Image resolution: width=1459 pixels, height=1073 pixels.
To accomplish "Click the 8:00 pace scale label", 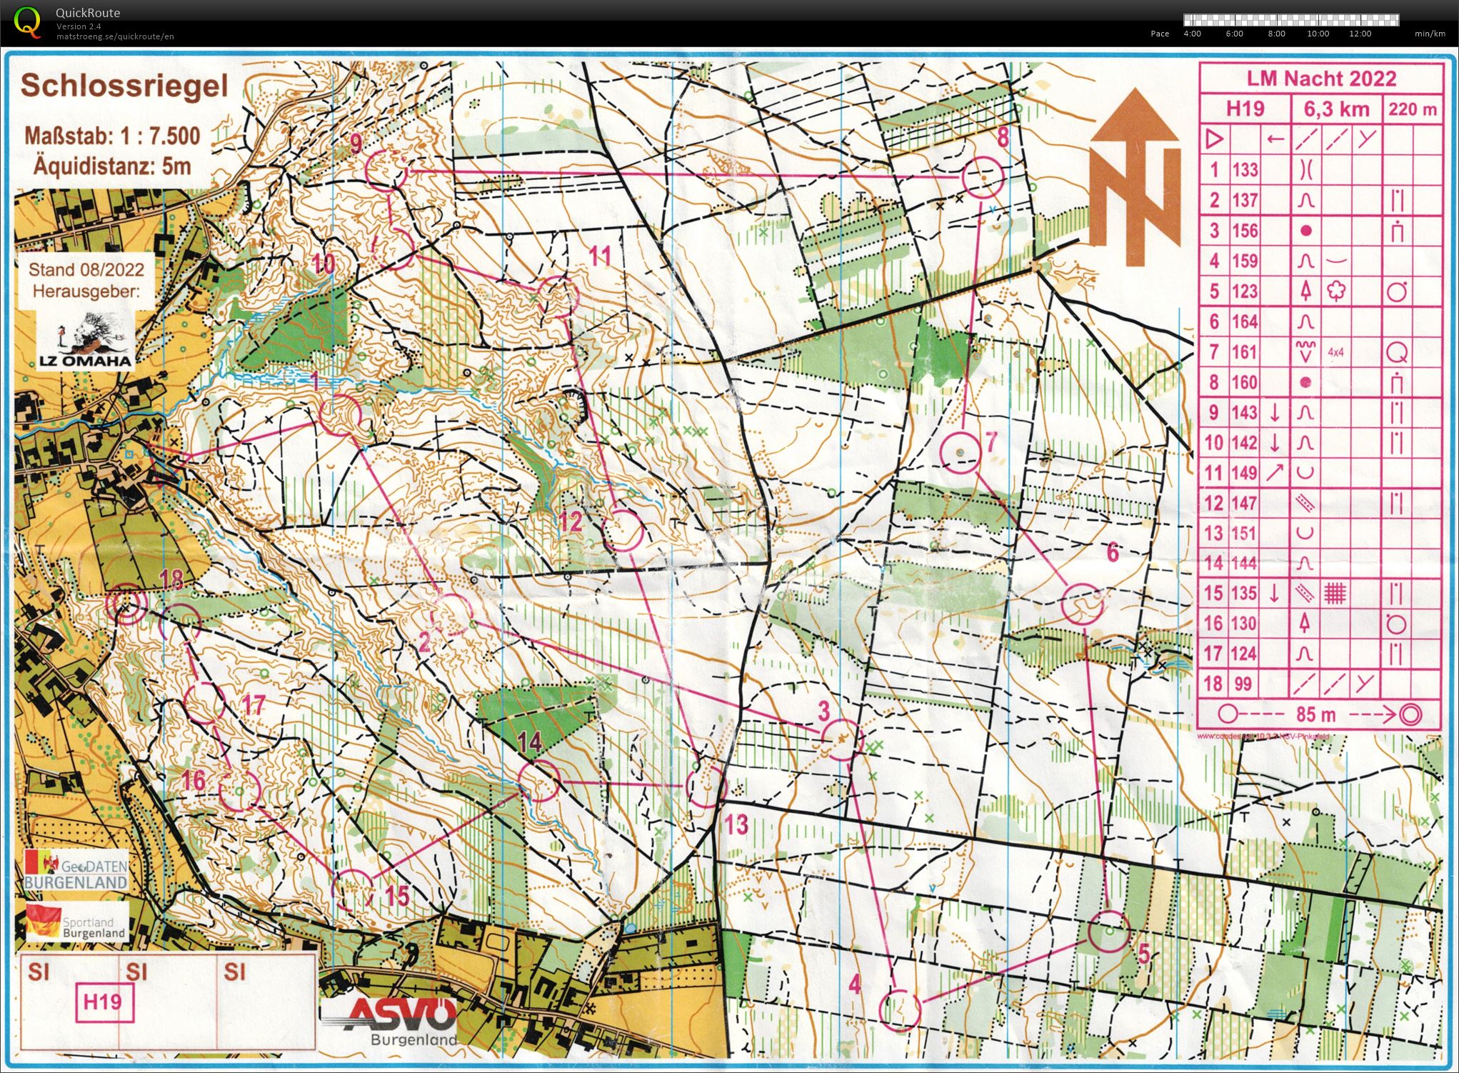I will point(1276,34).
